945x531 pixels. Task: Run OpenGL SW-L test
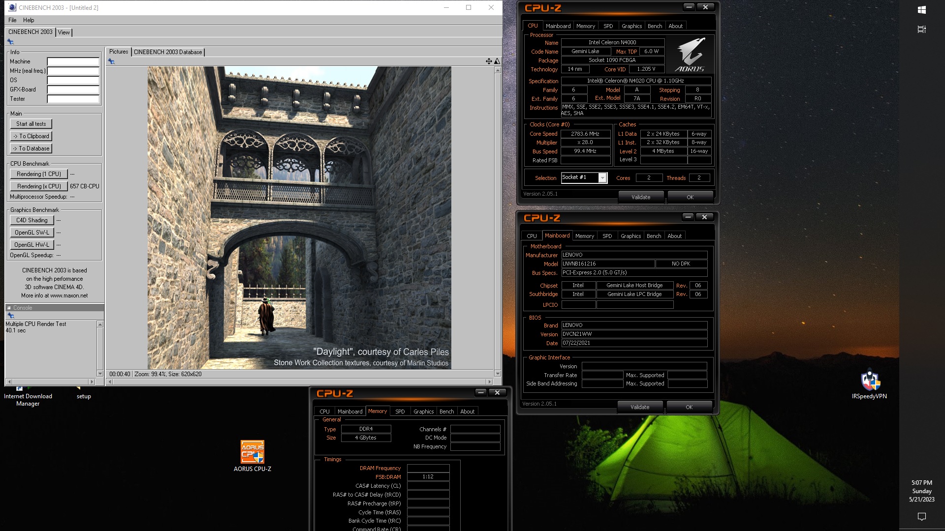click(32, 233)
